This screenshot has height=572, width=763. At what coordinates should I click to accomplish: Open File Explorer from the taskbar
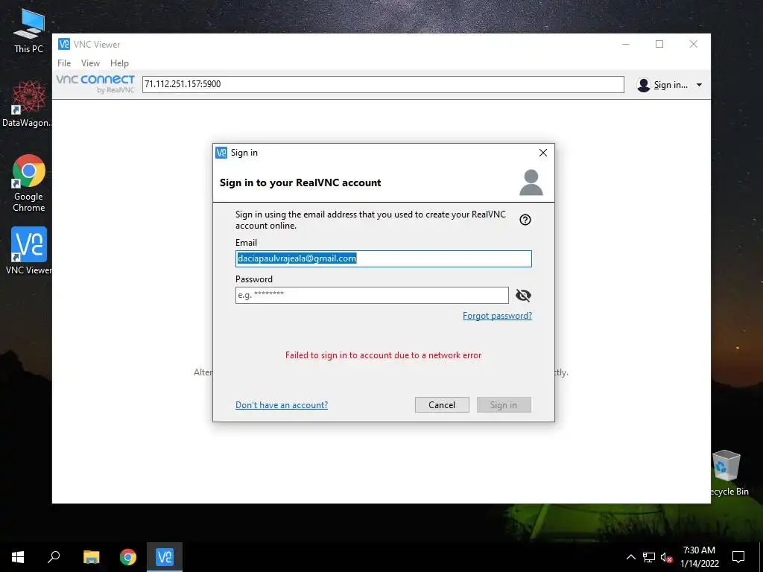point(91,557)
